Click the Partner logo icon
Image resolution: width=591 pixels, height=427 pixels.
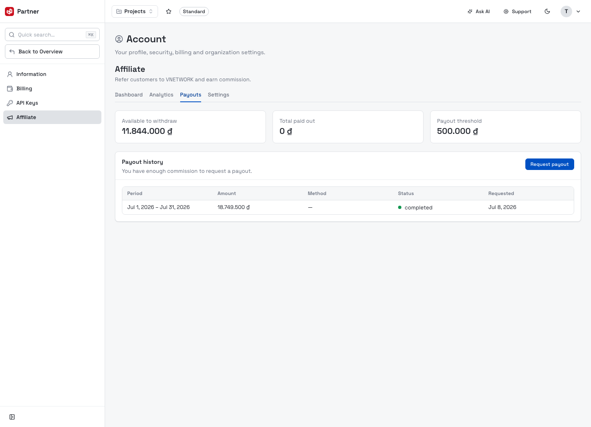pyautogui.click(x=9, y=11)
